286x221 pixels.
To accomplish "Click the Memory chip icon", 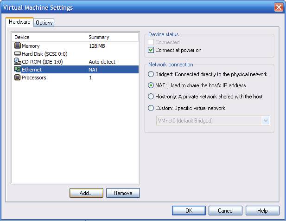I will (x=18, y=45).
